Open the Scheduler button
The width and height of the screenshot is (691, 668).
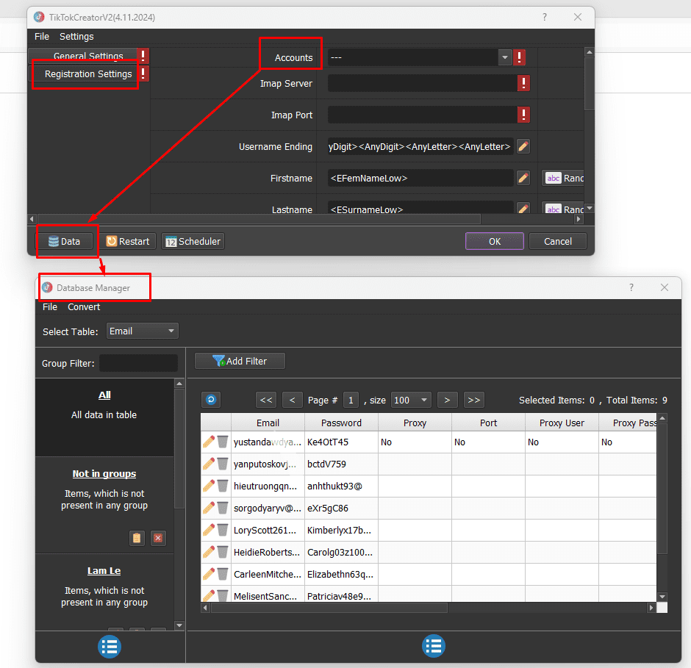pyautogui.click(x=193, y=242)
